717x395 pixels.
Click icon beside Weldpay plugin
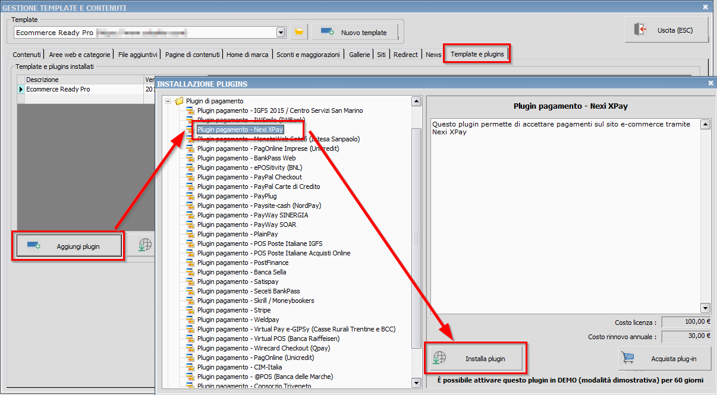pyautogui.click(x=190, y=320)
